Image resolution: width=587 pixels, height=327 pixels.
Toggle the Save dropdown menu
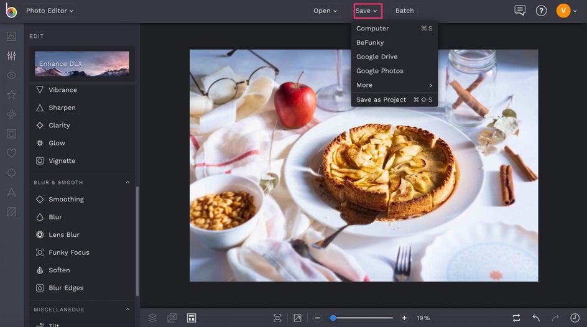coord(367,11)
